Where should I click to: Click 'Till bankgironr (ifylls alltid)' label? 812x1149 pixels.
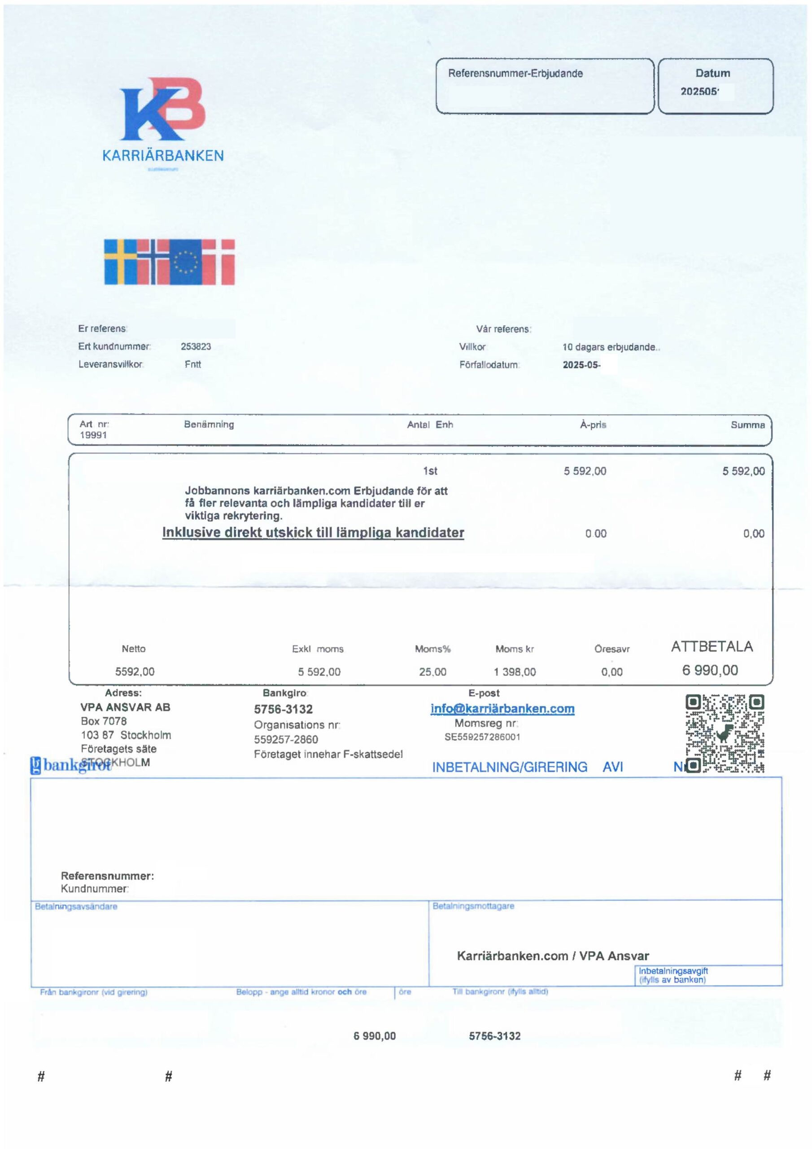pyautogui.click(x=500, y=991)
